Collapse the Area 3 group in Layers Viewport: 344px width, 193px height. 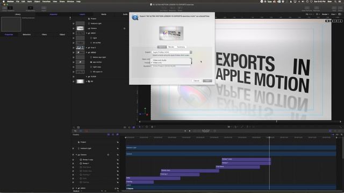[x=87, y=48]
